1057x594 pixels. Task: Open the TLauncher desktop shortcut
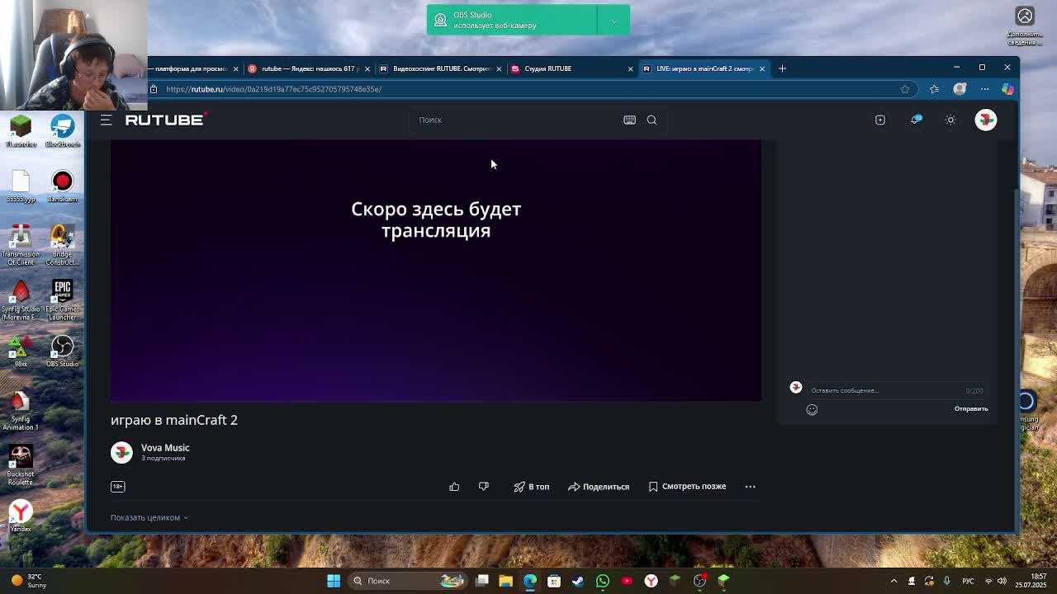click(21, 132)
